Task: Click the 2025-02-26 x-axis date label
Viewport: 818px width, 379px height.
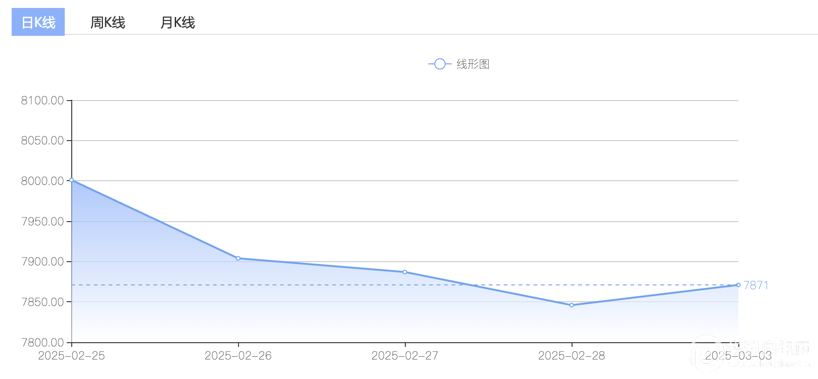Action: [238, 356]
